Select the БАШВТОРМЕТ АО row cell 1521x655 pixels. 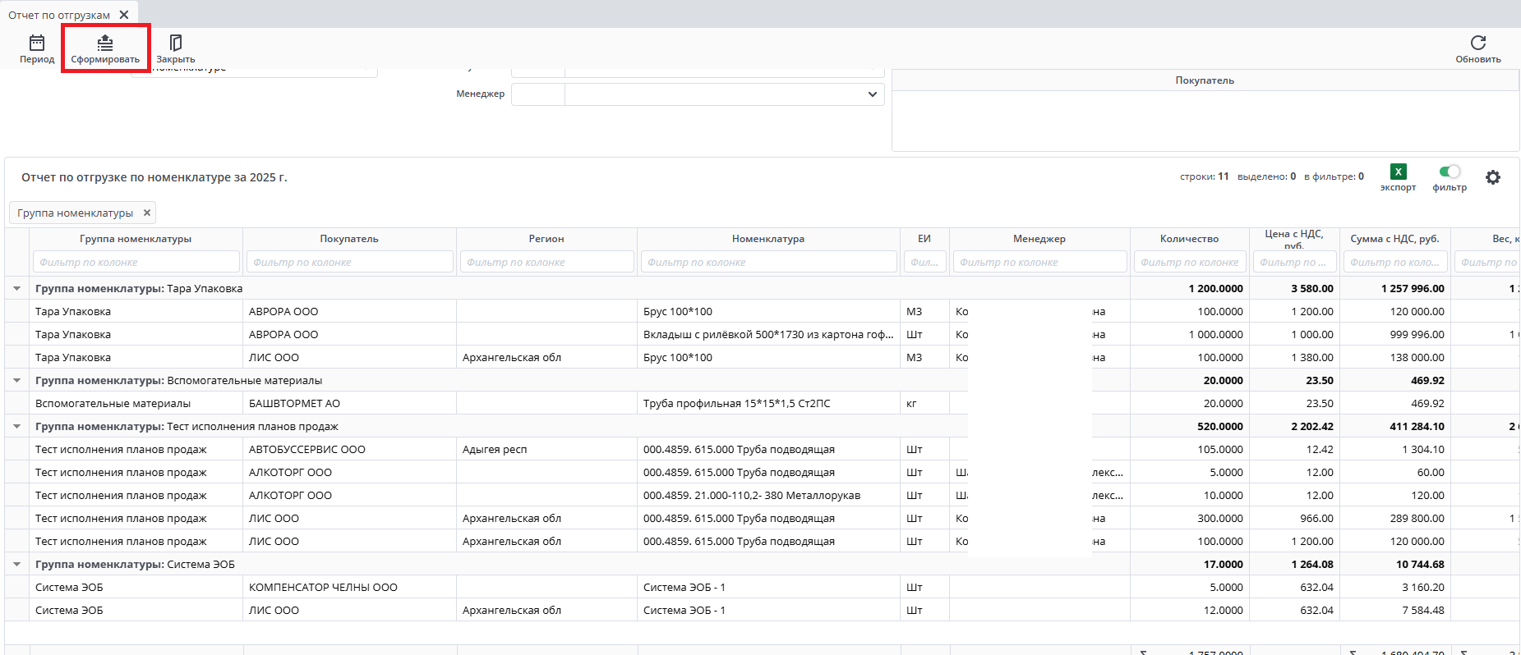349,404
